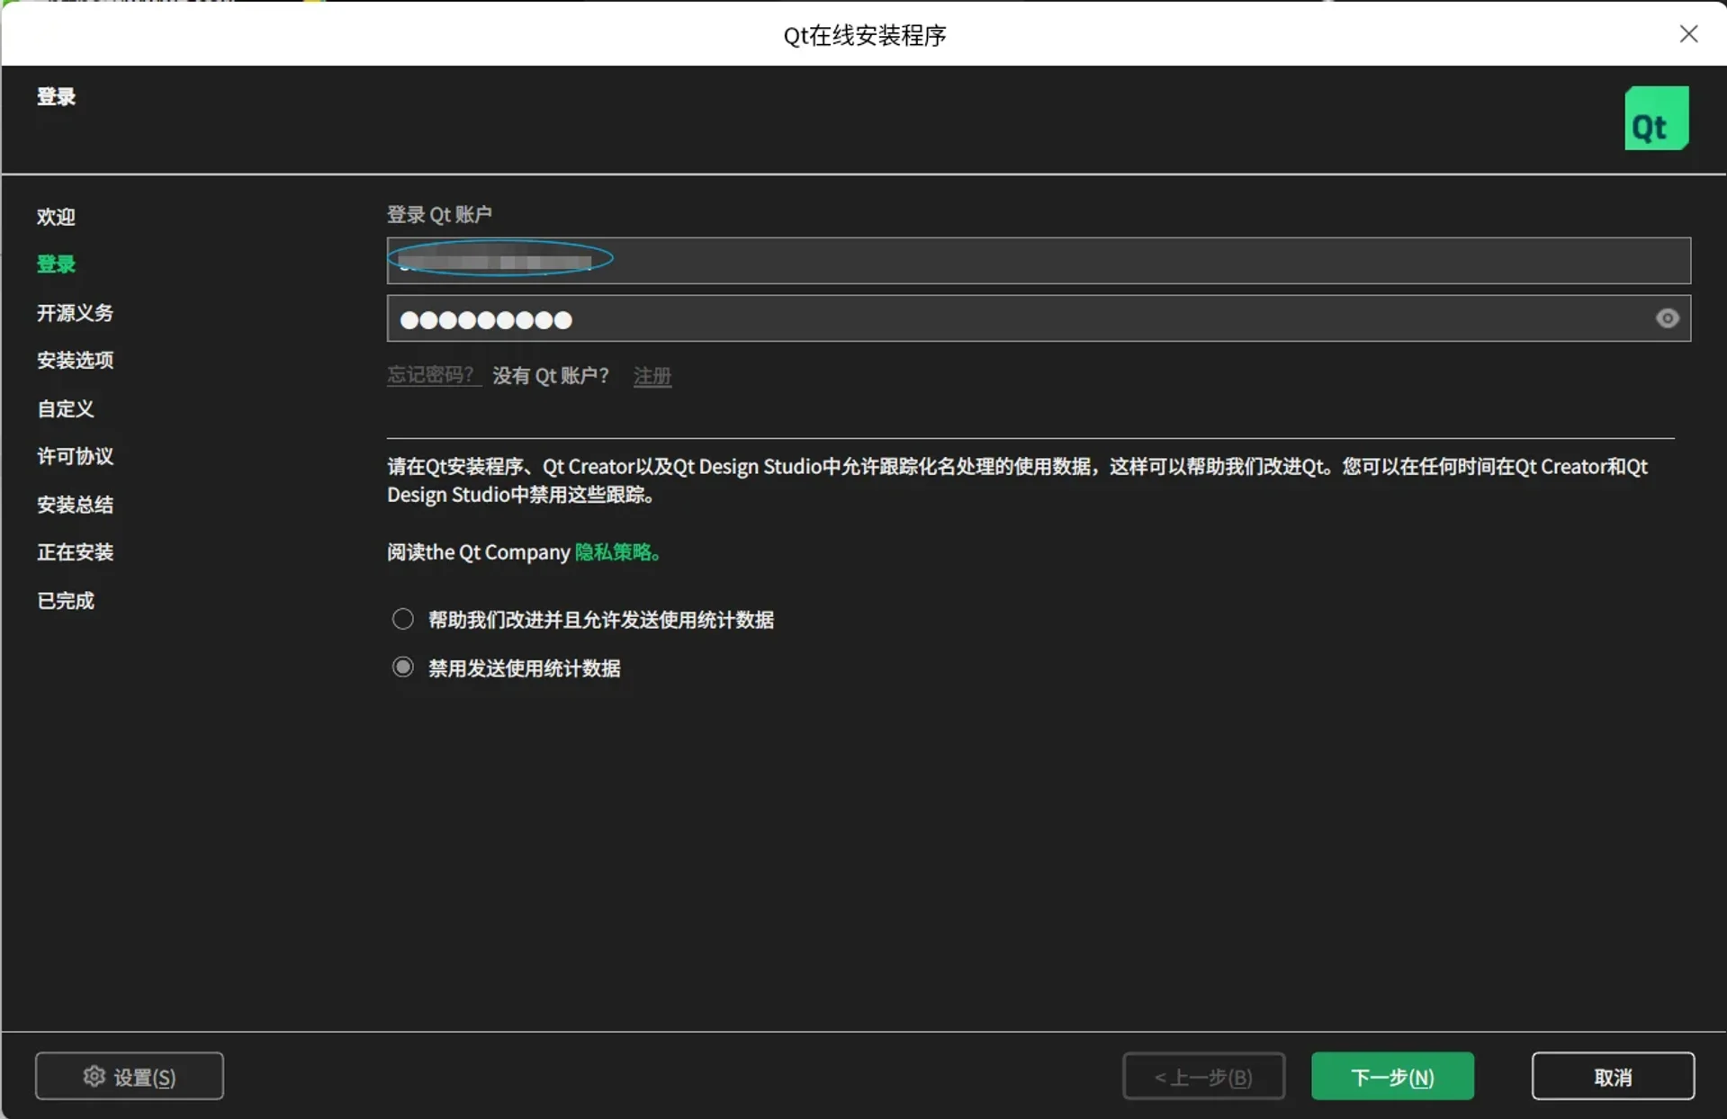Close the Qt installer window
The image size is (1727, 1119).
[x=1689, y=34]
